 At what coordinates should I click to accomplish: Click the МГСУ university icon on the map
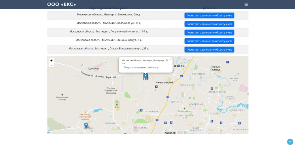click(117, 105)
